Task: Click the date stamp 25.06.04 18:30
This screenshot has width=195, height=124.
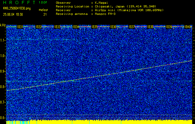Action: tap(13, 15)
